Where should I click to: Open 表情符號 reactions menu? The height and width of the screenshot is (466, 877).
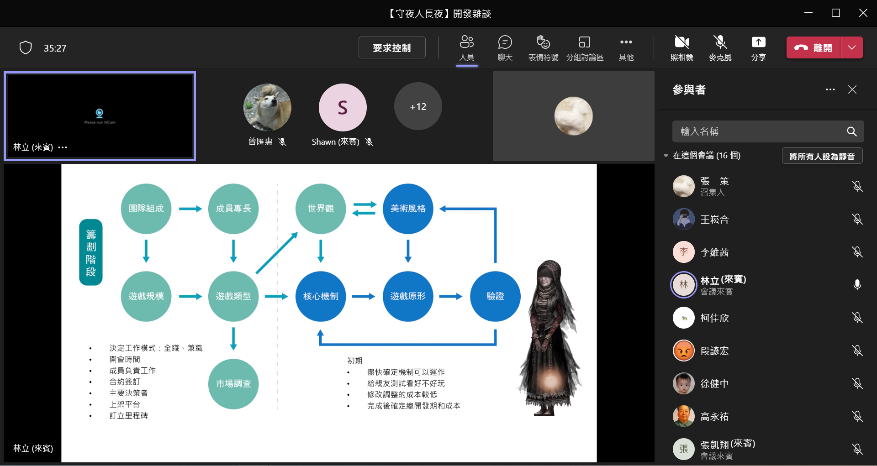click(543, 47)
